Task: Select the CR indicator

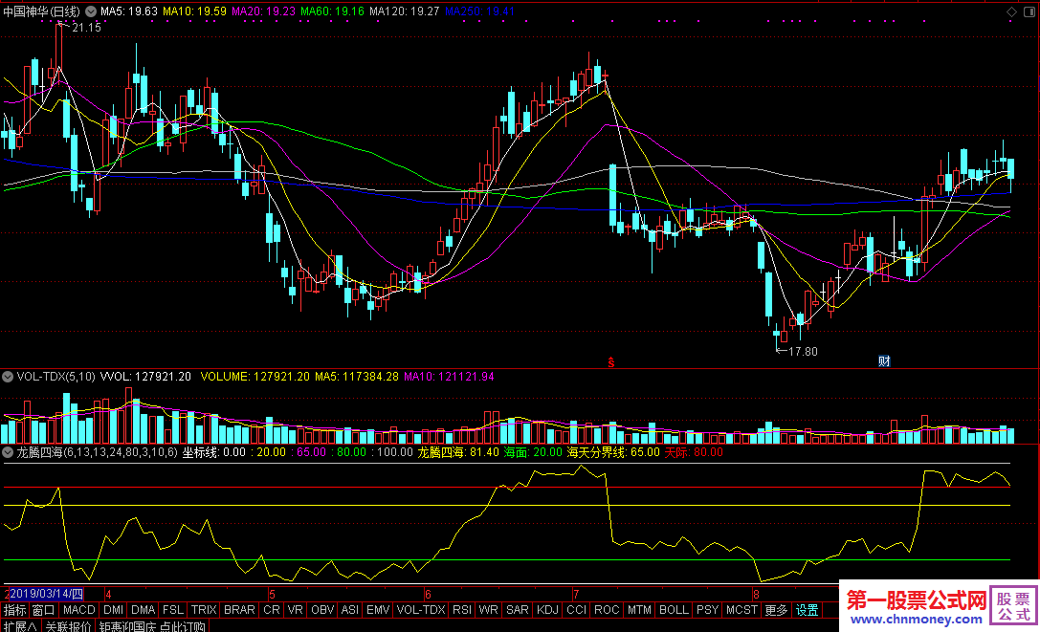Action: pos(272,609)
